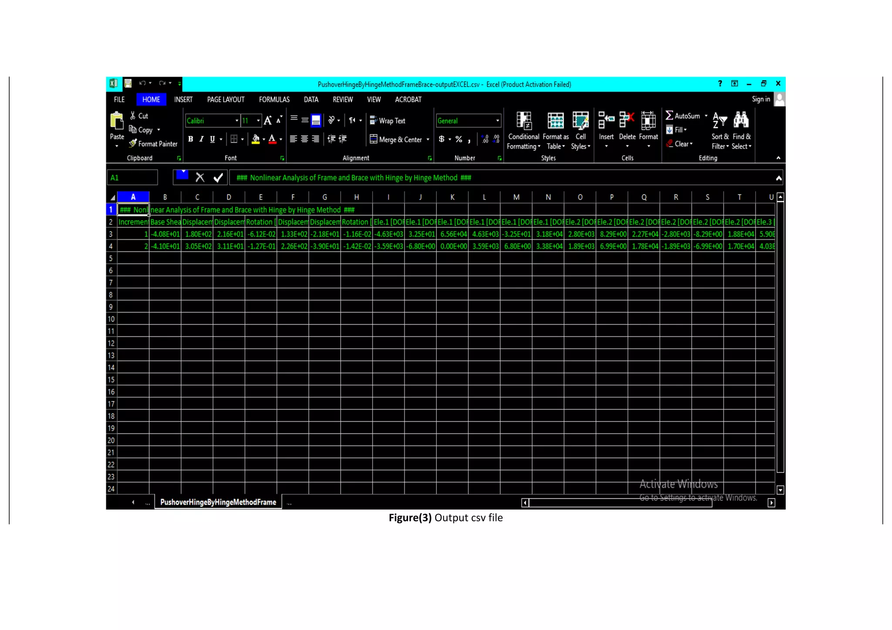This screenshot has width=892, height=630.
Task: Save workbook via quick access save icon
Action: tap(128, 83)
